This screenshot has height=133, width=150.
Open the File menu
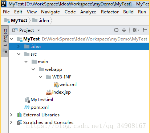pos(6,12)
